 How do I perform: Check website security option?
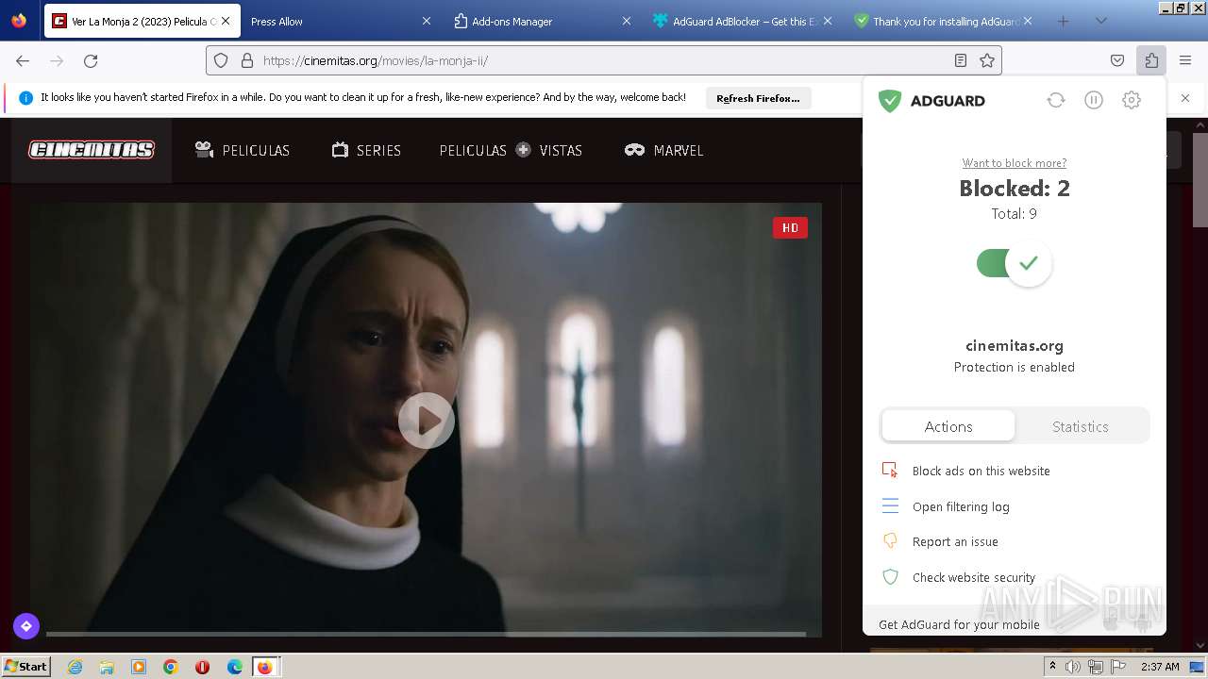point(974,577)
